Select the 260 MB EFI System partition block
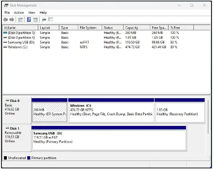This screenshot has width=214, height=169. [x=49, y=110]
